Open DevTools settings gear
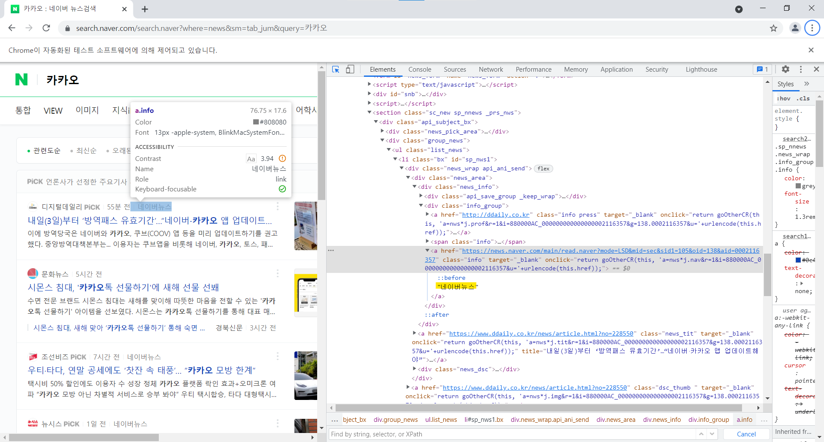Screen dimensions: 824x442 [785, 69]
